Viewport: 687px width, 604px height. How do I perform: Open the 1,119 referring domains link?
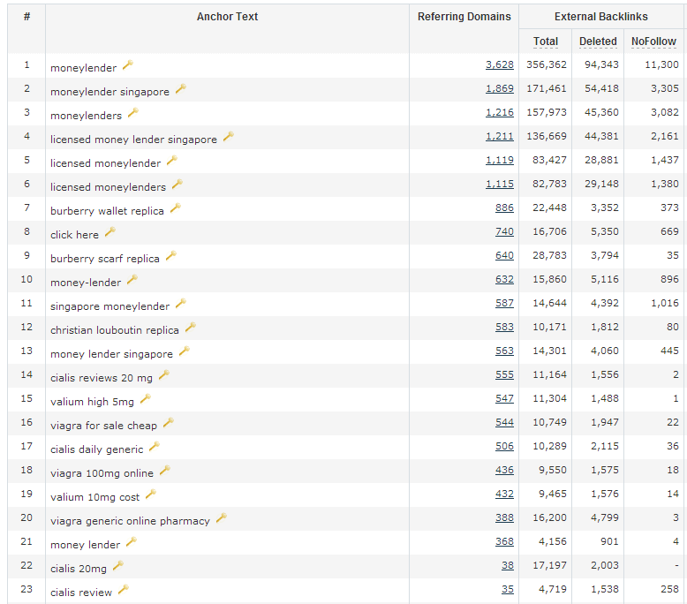click(x=500, y=161)
